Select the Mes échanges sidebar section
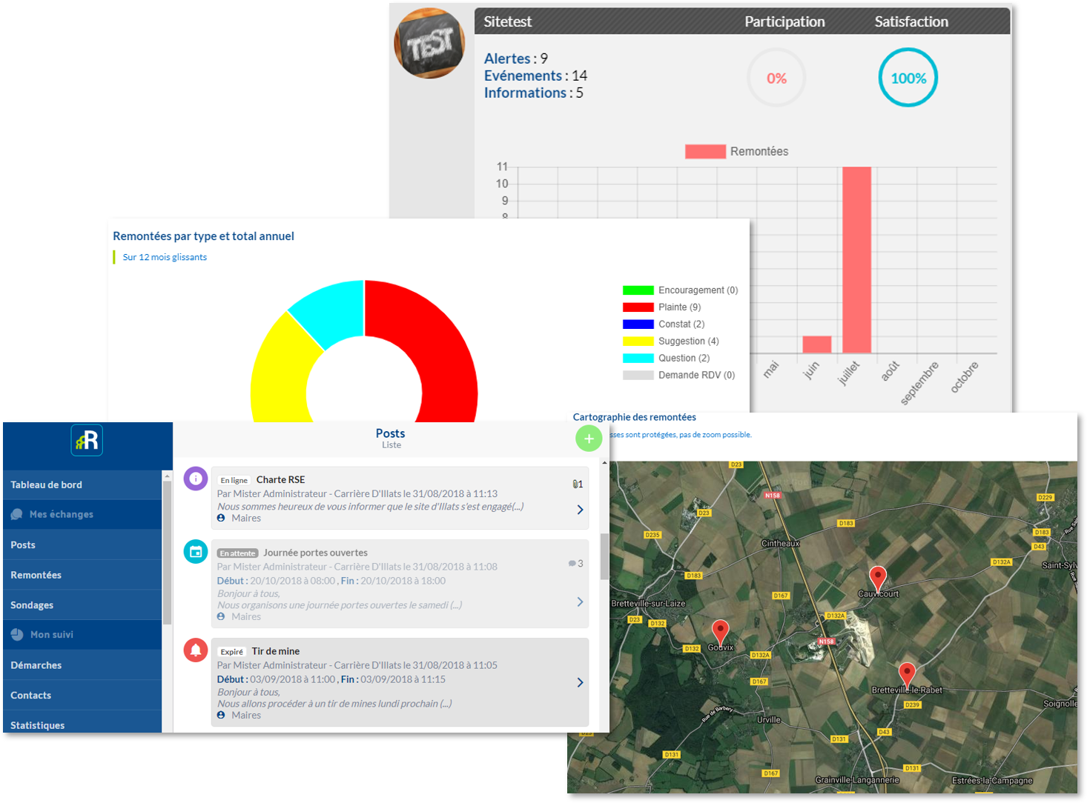This screenshot has height=803, width=1087. tap(82, 514)
